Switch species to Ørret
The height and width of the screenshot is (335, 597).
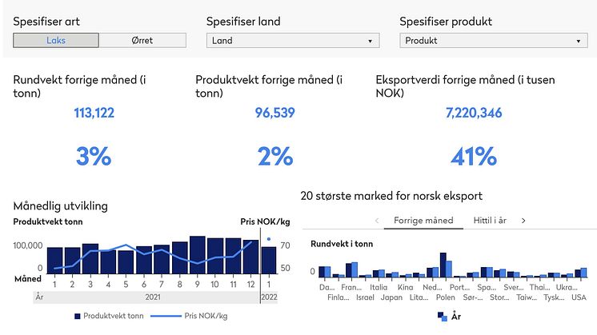142,40
